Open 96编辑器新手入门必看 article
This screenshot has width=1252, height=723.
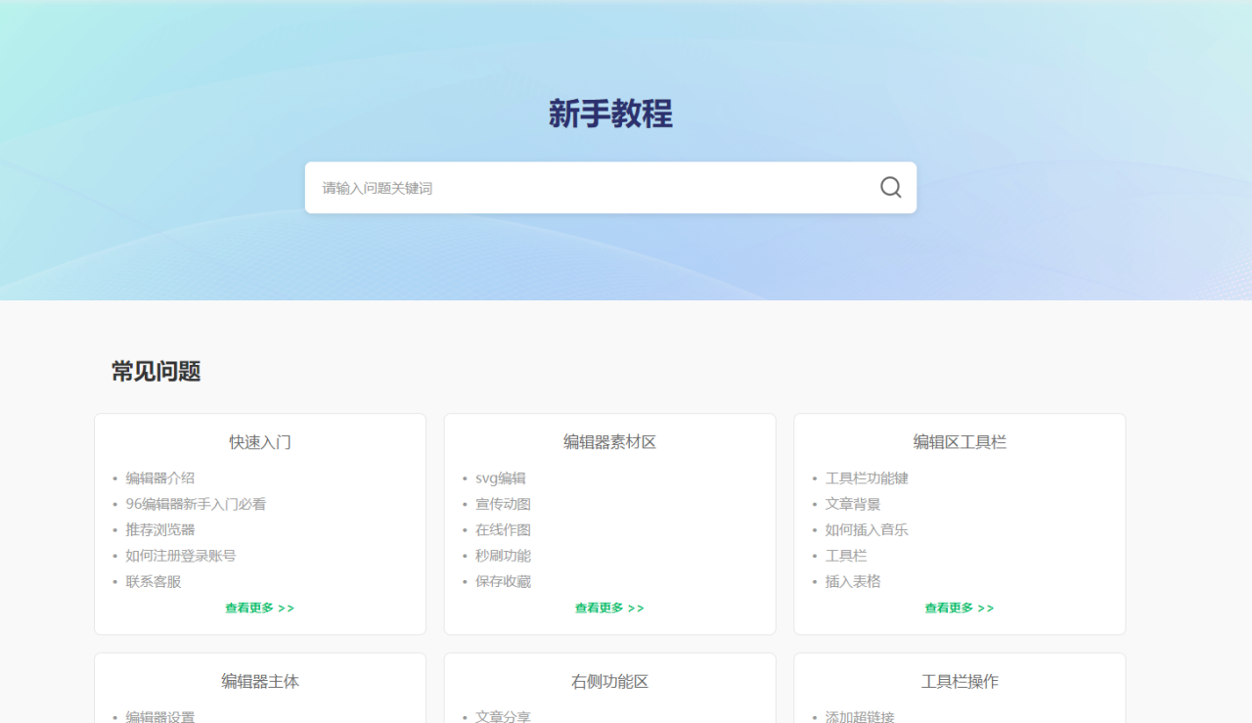point(196,504)
